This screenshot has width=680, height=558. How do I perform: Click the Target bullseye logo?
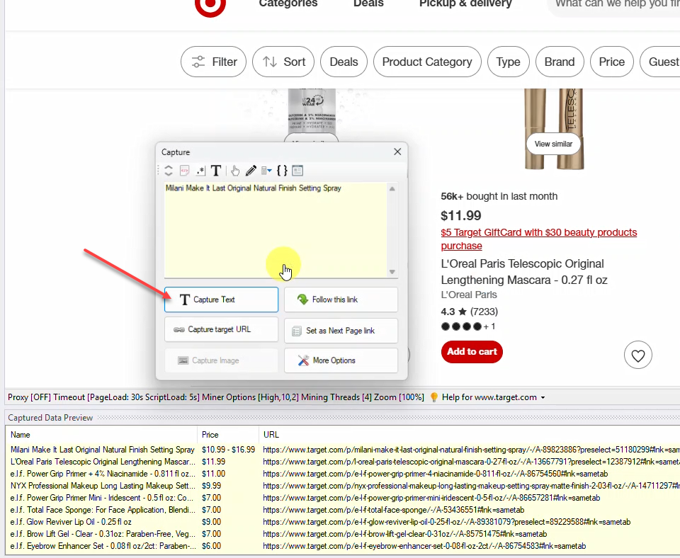click(210, 5)
